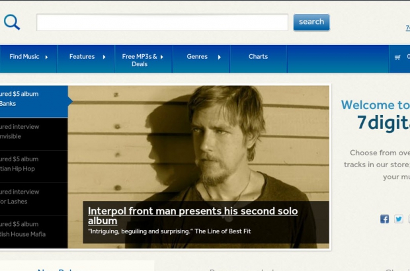
Task: Focus the search text field
Action: click(162, 22)
